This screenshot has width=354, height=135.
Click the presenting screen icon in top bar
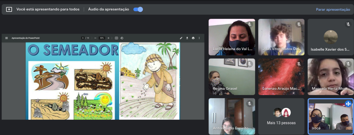(9, 9)
